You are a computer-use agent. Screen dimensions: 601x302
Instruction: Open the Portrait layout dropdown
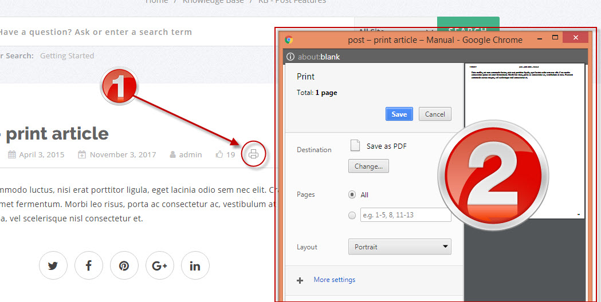click(x=399, y=247)
